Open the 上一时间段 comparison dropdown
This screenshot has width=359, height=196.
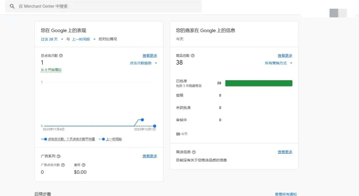[x=83, y=39]
